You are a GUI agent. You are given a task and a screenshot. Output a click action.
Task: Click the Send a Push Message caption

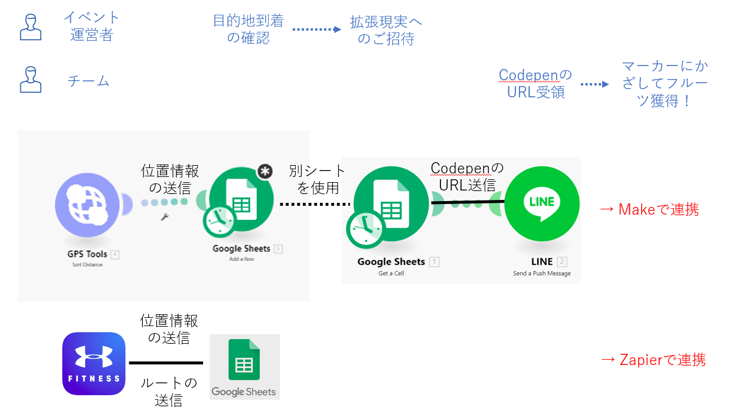[x=542, y=273]
